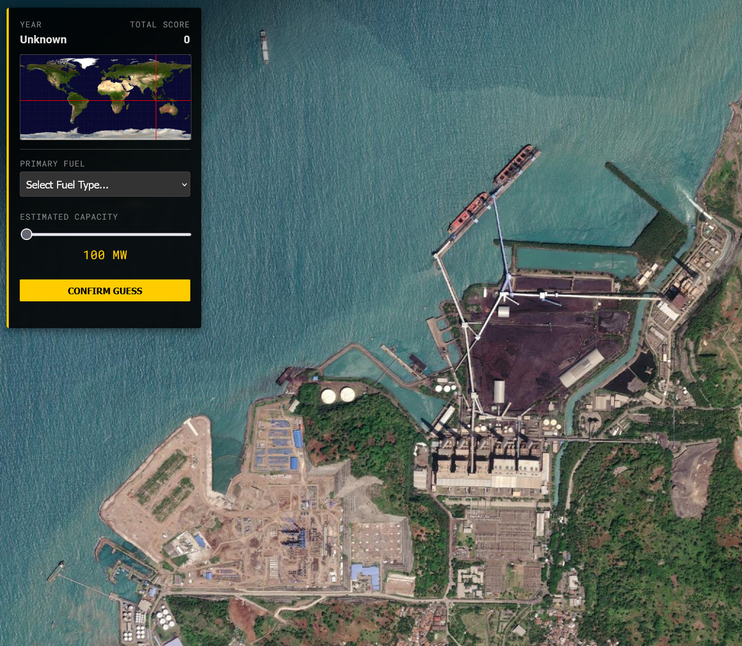
Task: Click the long white-roofed shed beside coal yard
Action: point(581,368)
